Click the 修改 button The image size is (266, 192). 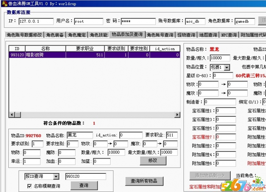(153, 160)
